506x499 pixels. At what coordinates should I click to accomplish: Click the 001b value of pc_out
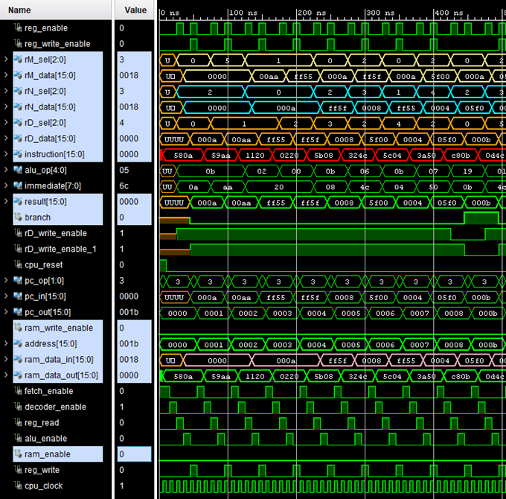pos(129,312)
